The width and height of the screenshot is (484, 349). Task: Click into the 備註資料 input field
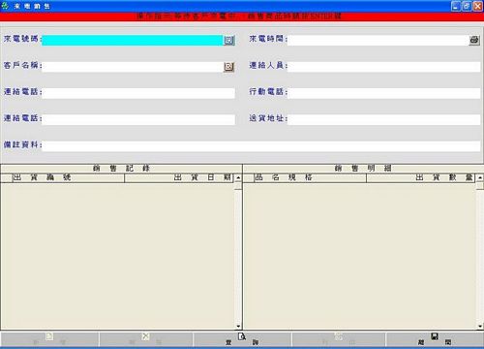pyautogui.click(x=261, y=146)
